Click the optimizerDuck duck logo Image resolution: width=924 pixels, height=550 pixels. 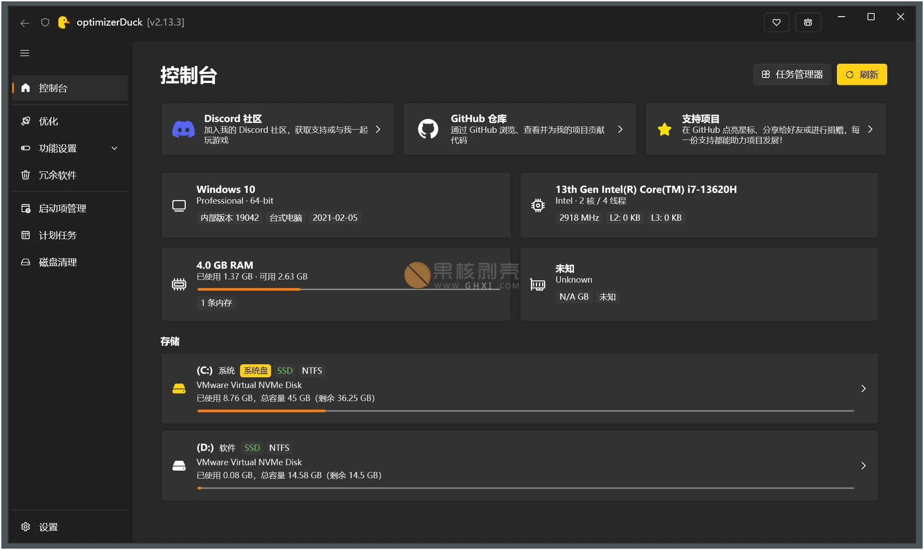coord(64,22)
